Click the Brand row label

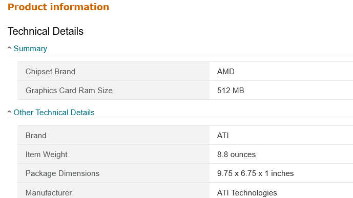coord(36,136)
